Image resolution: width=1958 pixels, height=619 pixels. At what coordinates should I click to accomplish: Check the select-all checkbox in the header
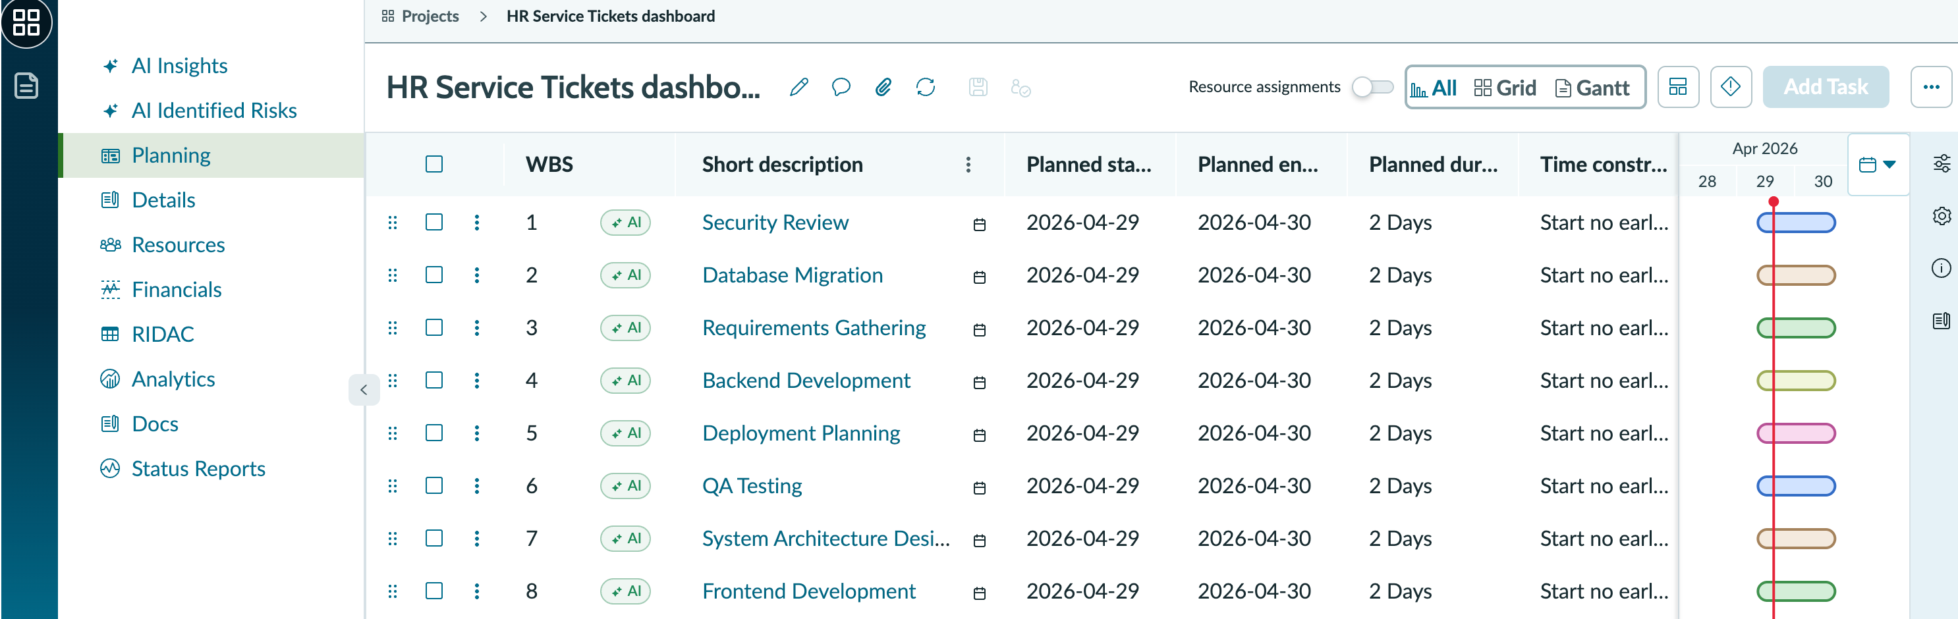434,164
